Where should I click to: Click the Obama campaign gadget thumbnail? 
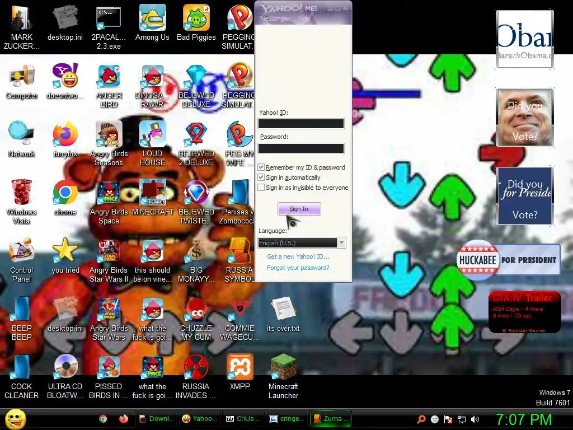pos(525,39)
